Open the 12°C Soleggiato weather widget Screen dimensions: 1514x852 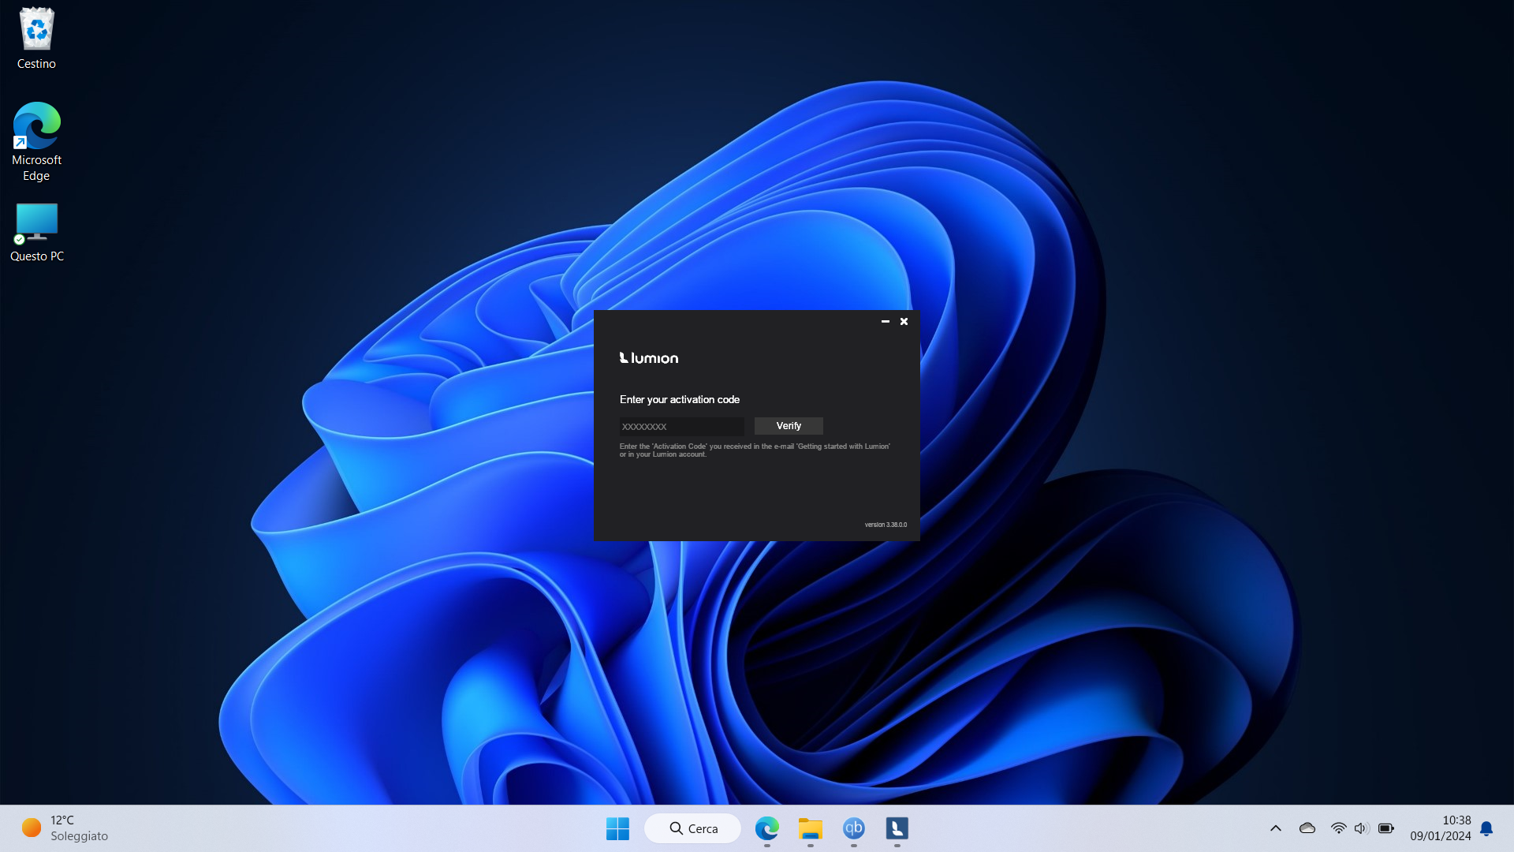65,828
